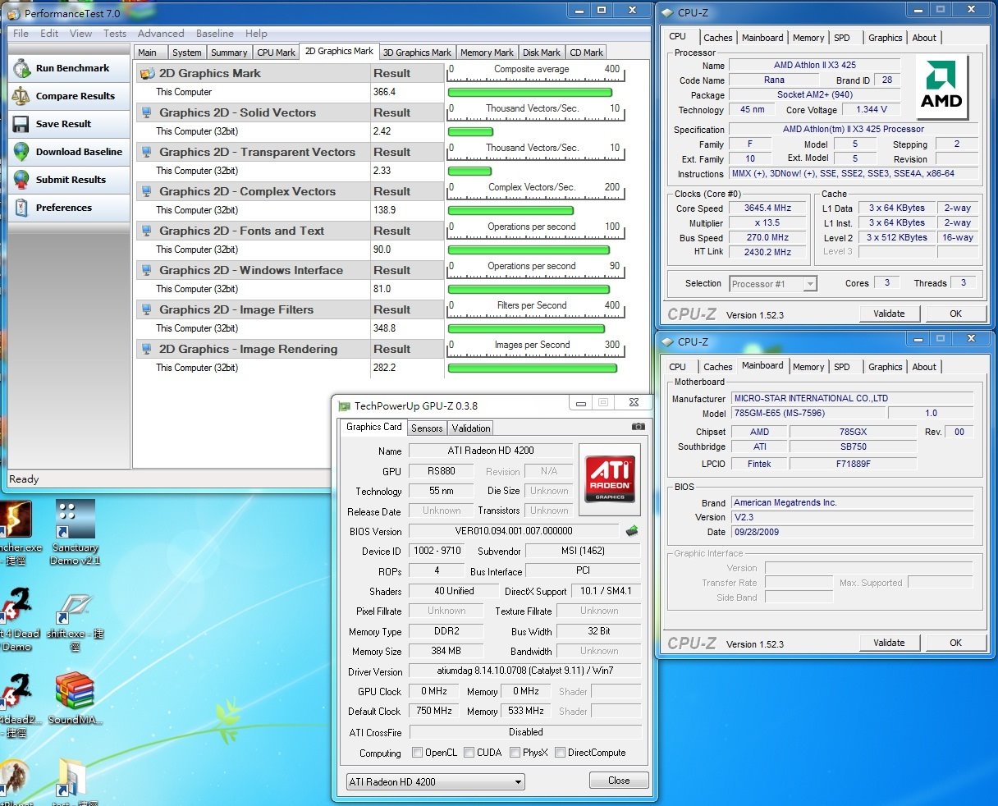Click the green Filters per Second result bar
The width and height of the screenshot is (998, 806).
(x=527, y=329)
